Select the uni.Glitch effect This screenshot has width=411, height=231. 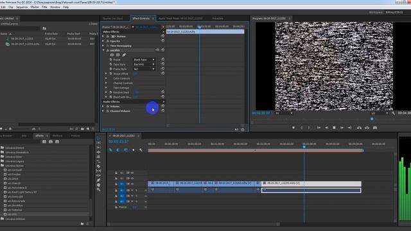(x=13, y=179)
